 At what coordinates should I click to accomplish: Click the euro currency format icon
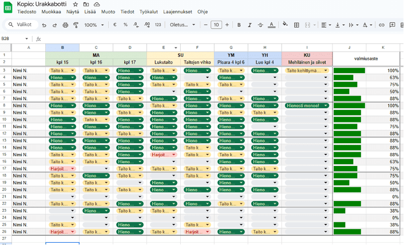coord(115,25)
